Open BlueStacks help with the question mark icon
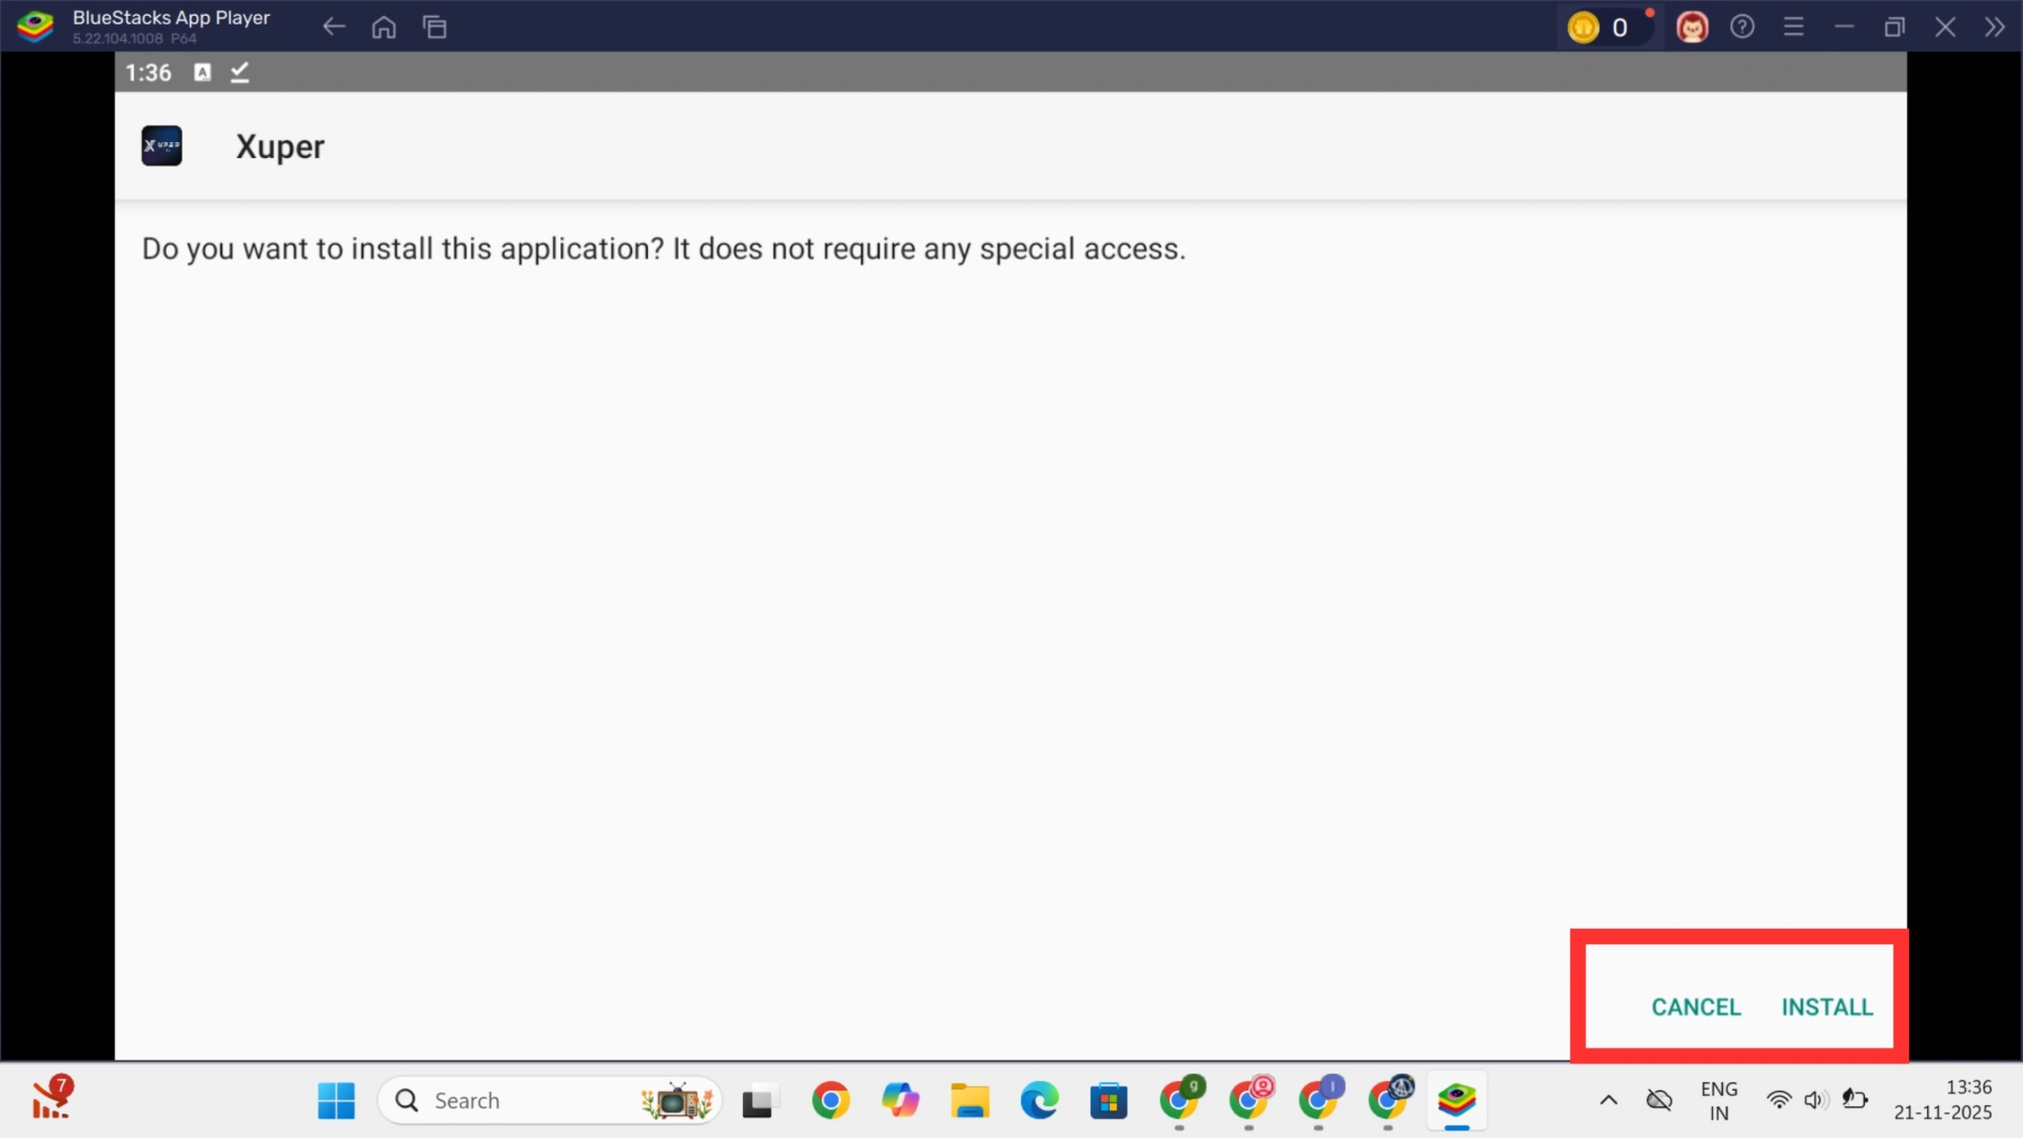The width and height of the screenshot is (2023, 1138). (1742, 26)
